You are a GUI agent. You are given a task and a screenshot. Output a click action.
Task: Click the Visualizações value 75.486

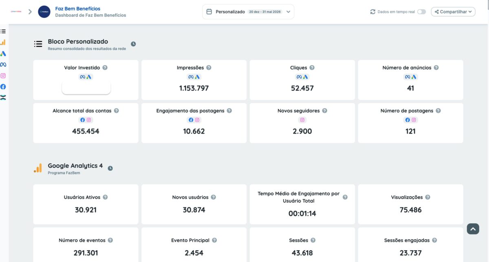coord(410,210)
